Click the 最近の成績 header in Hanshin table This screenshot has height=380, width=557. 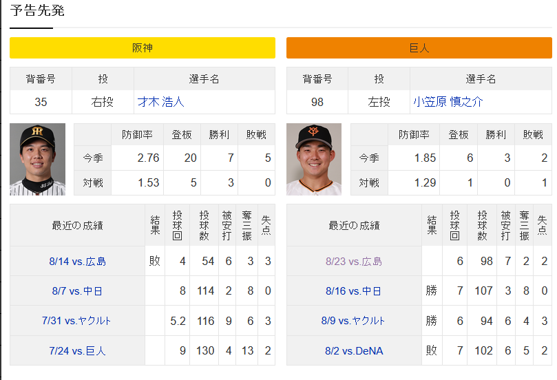[77, 225]
